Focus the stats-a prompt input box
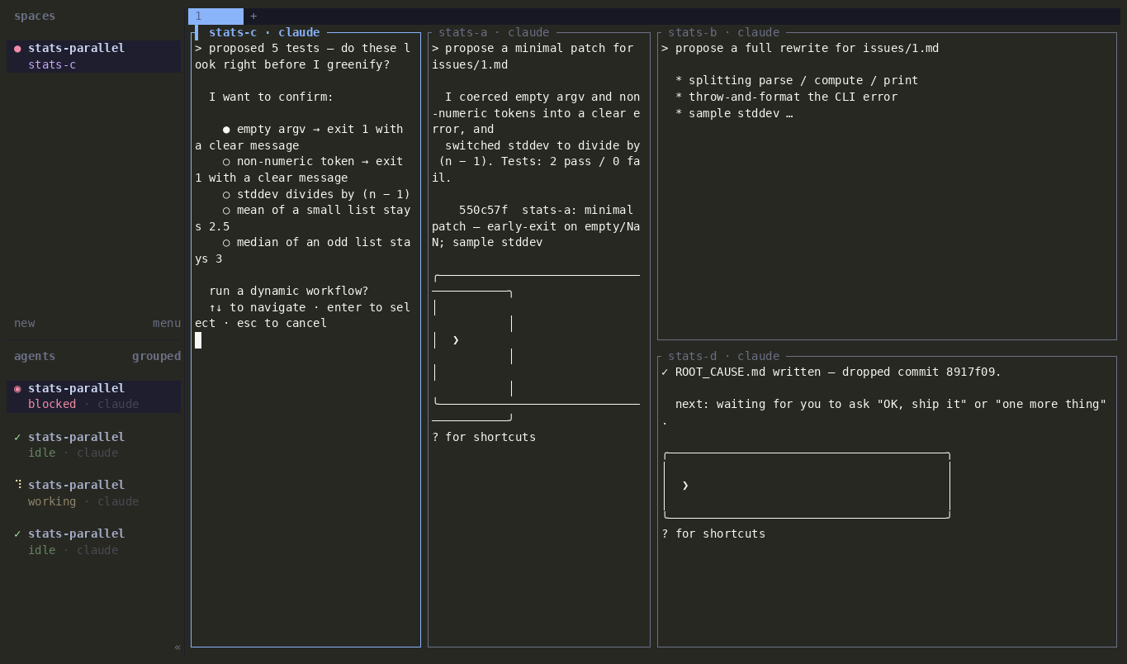Image resolution: width=1127 pixels, height=664 pixels. 536,347
